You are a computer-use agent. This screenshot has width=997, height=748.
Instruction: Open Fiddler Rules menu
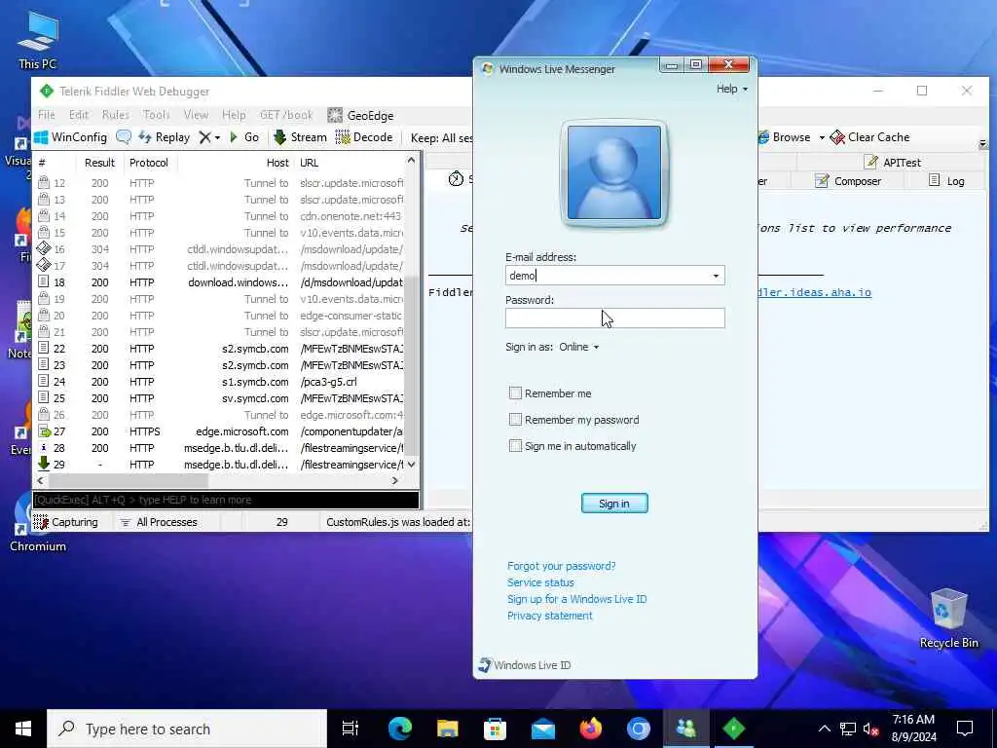coord(115,115)
